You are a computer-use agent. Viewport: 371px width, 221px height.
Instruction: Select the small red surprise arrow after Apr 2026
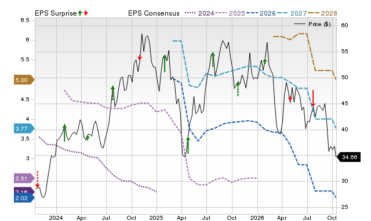[x=290, y=98]
